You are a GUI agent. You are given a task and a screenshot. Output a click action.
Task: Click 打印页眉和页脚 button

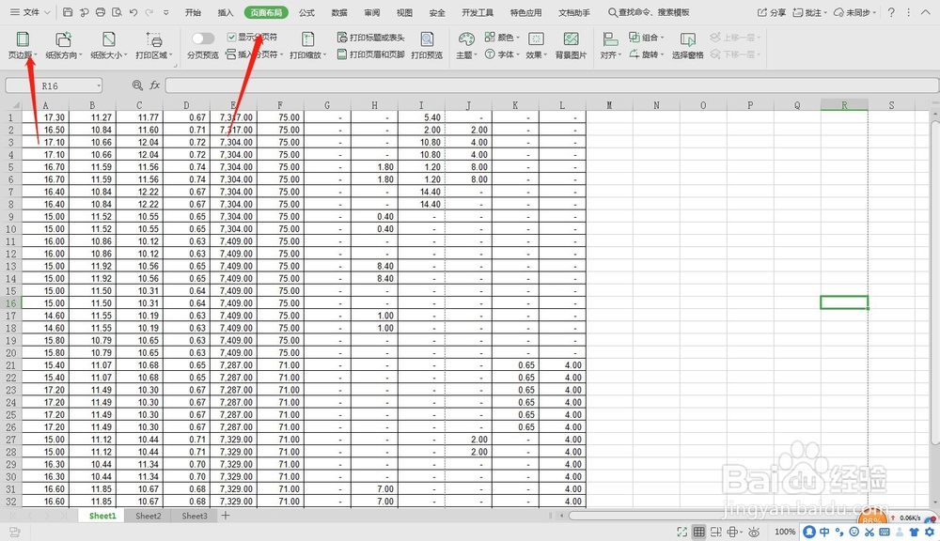click(x=371, y=54)
